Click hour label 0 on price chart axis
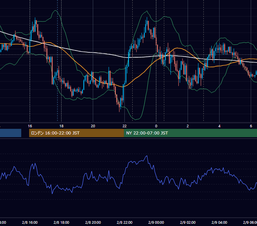 (x=156, y=126)
